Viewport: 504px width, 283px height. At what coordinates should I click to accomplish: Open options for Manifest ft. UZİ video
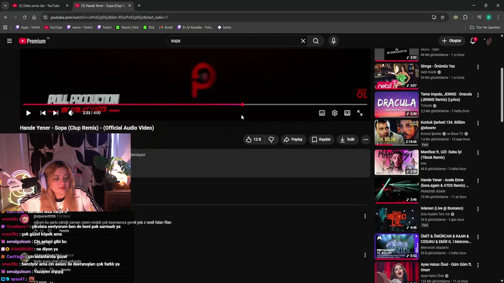coord(478,153)
